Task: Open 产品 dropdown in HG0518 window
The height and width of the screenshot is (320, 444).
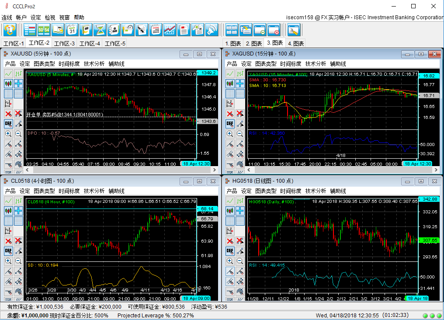Action: 232,191
